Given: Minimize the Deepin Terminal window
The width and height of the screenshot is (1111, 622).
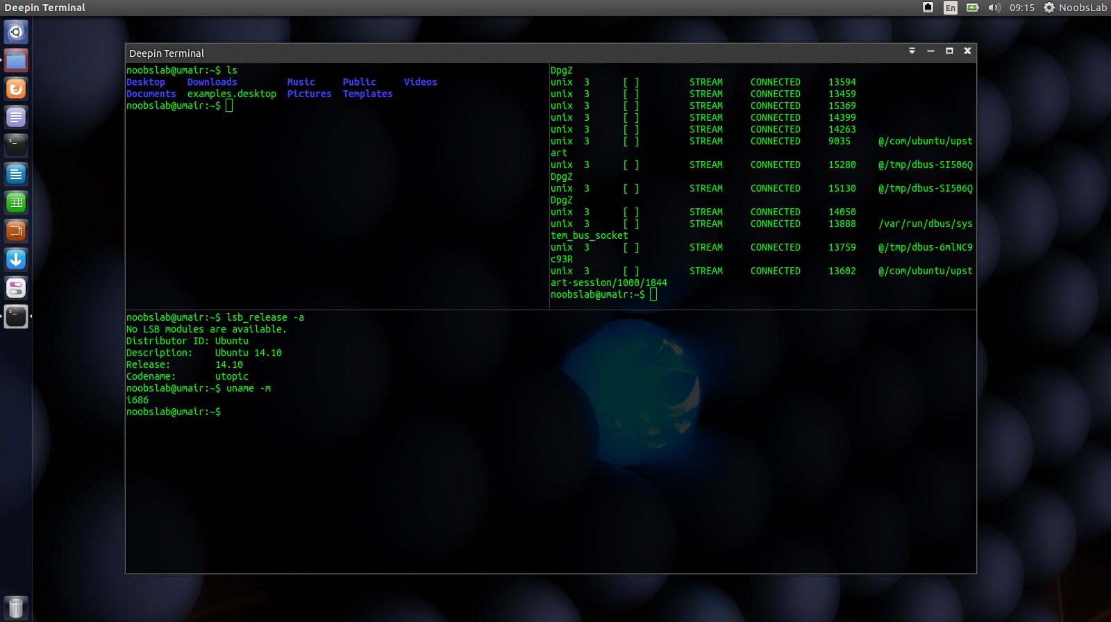Looking at the screenshot, I should (930, 51).
